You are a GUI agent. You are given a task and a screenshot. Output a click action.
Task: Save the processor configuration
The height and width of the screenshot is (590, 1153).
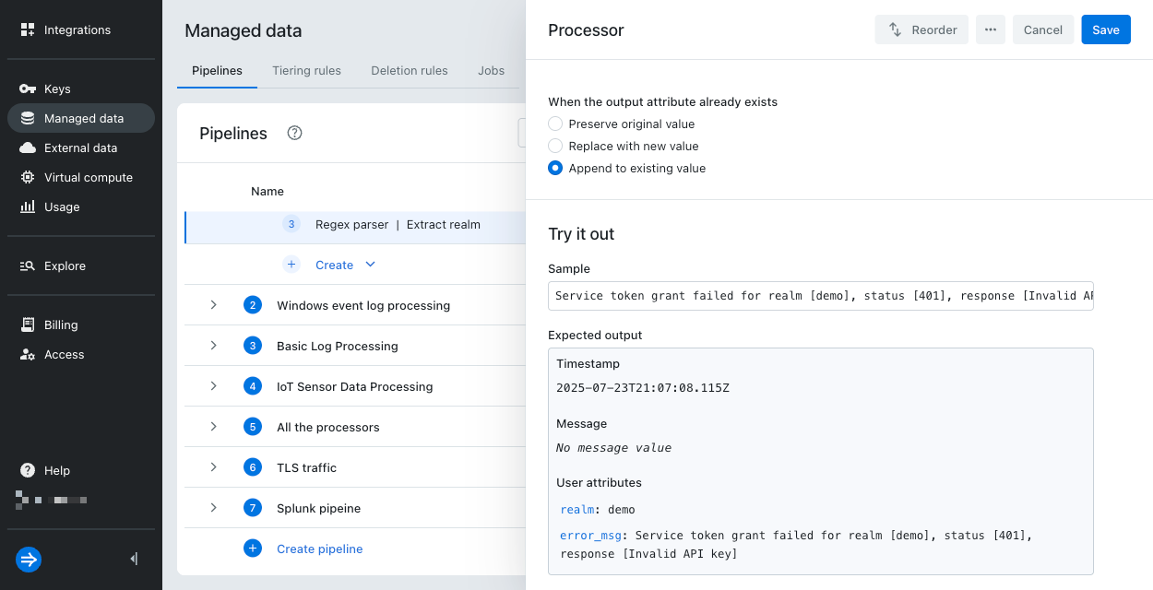[x=1106, y=29]
